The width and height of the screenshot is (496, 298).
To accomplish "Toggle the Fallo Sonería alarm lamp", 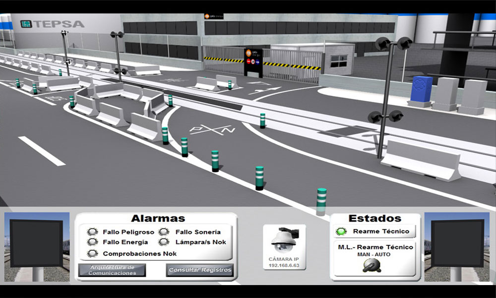I will [x=164, y=231].
